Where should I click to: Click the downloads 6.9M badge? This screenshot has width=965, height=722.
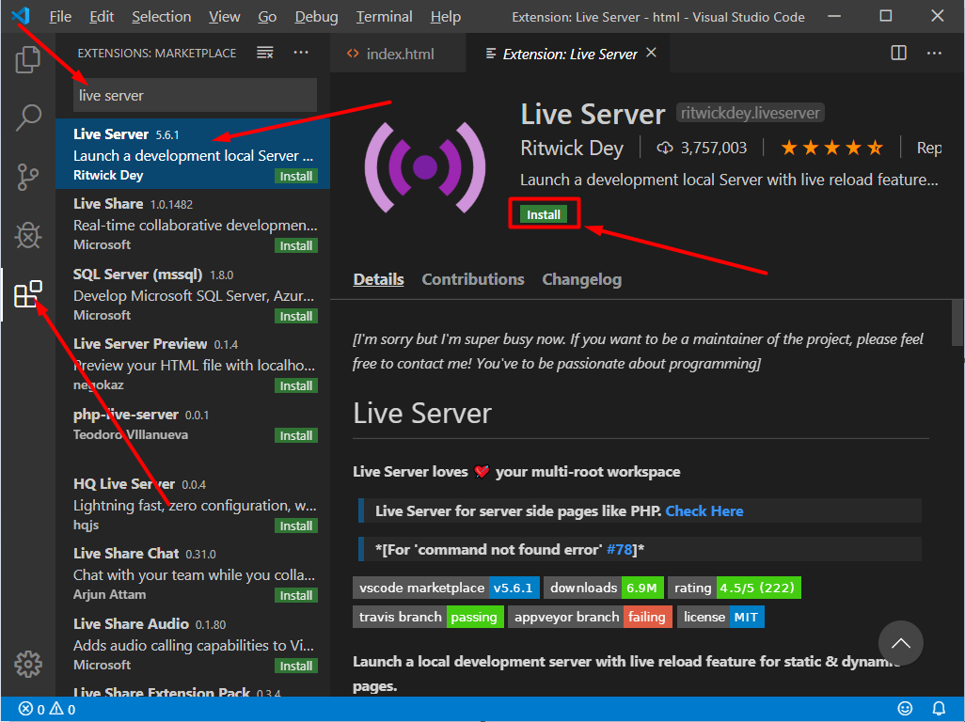(603, 588)
